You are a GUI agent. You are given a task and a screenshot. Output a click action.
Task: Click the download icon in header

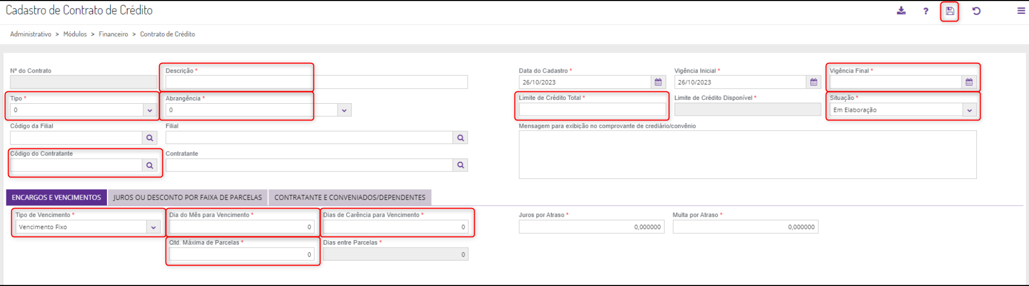(902, 11)
